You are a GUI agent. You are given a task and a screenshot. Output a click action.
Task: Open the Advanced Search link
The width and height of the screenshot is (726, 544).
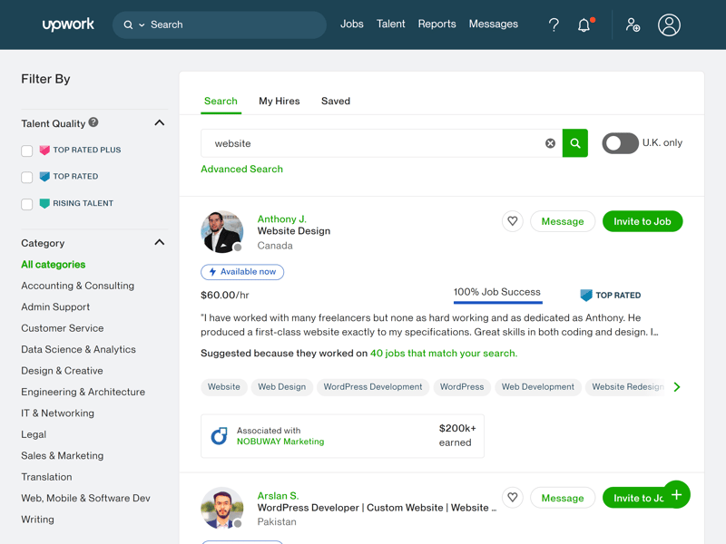click(x=241, y=170)
